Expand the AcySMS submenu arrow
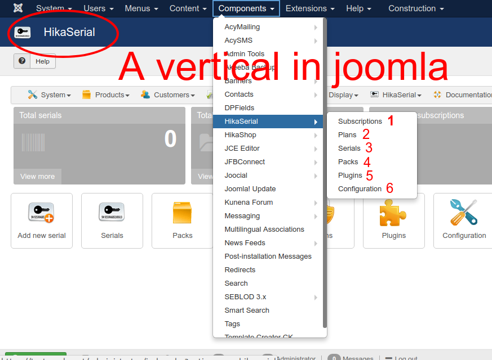 316,41
